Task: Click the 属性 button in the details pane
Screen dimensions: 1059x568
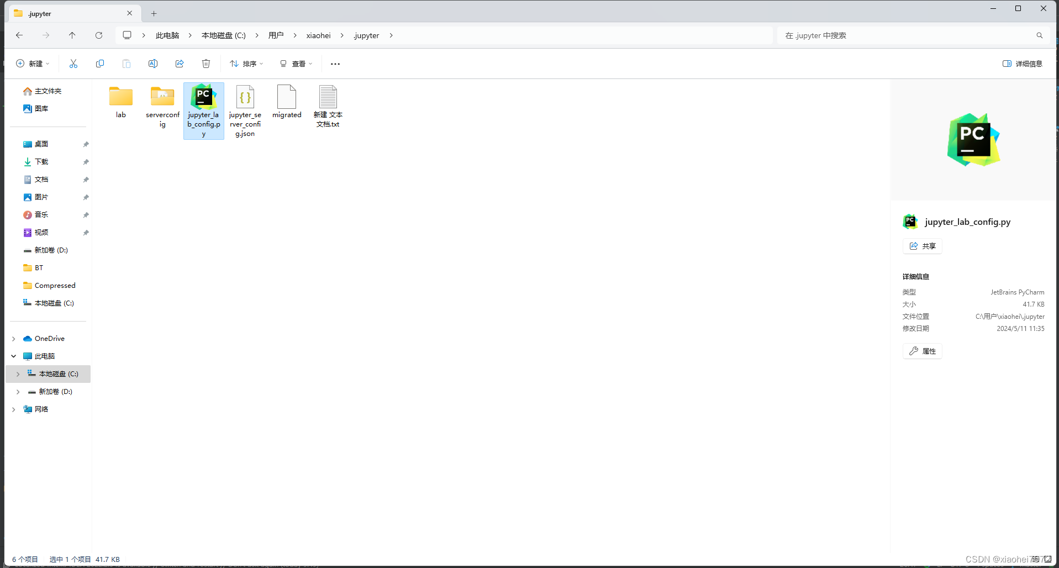Action: pyautogui.click(x=921, y=351)
